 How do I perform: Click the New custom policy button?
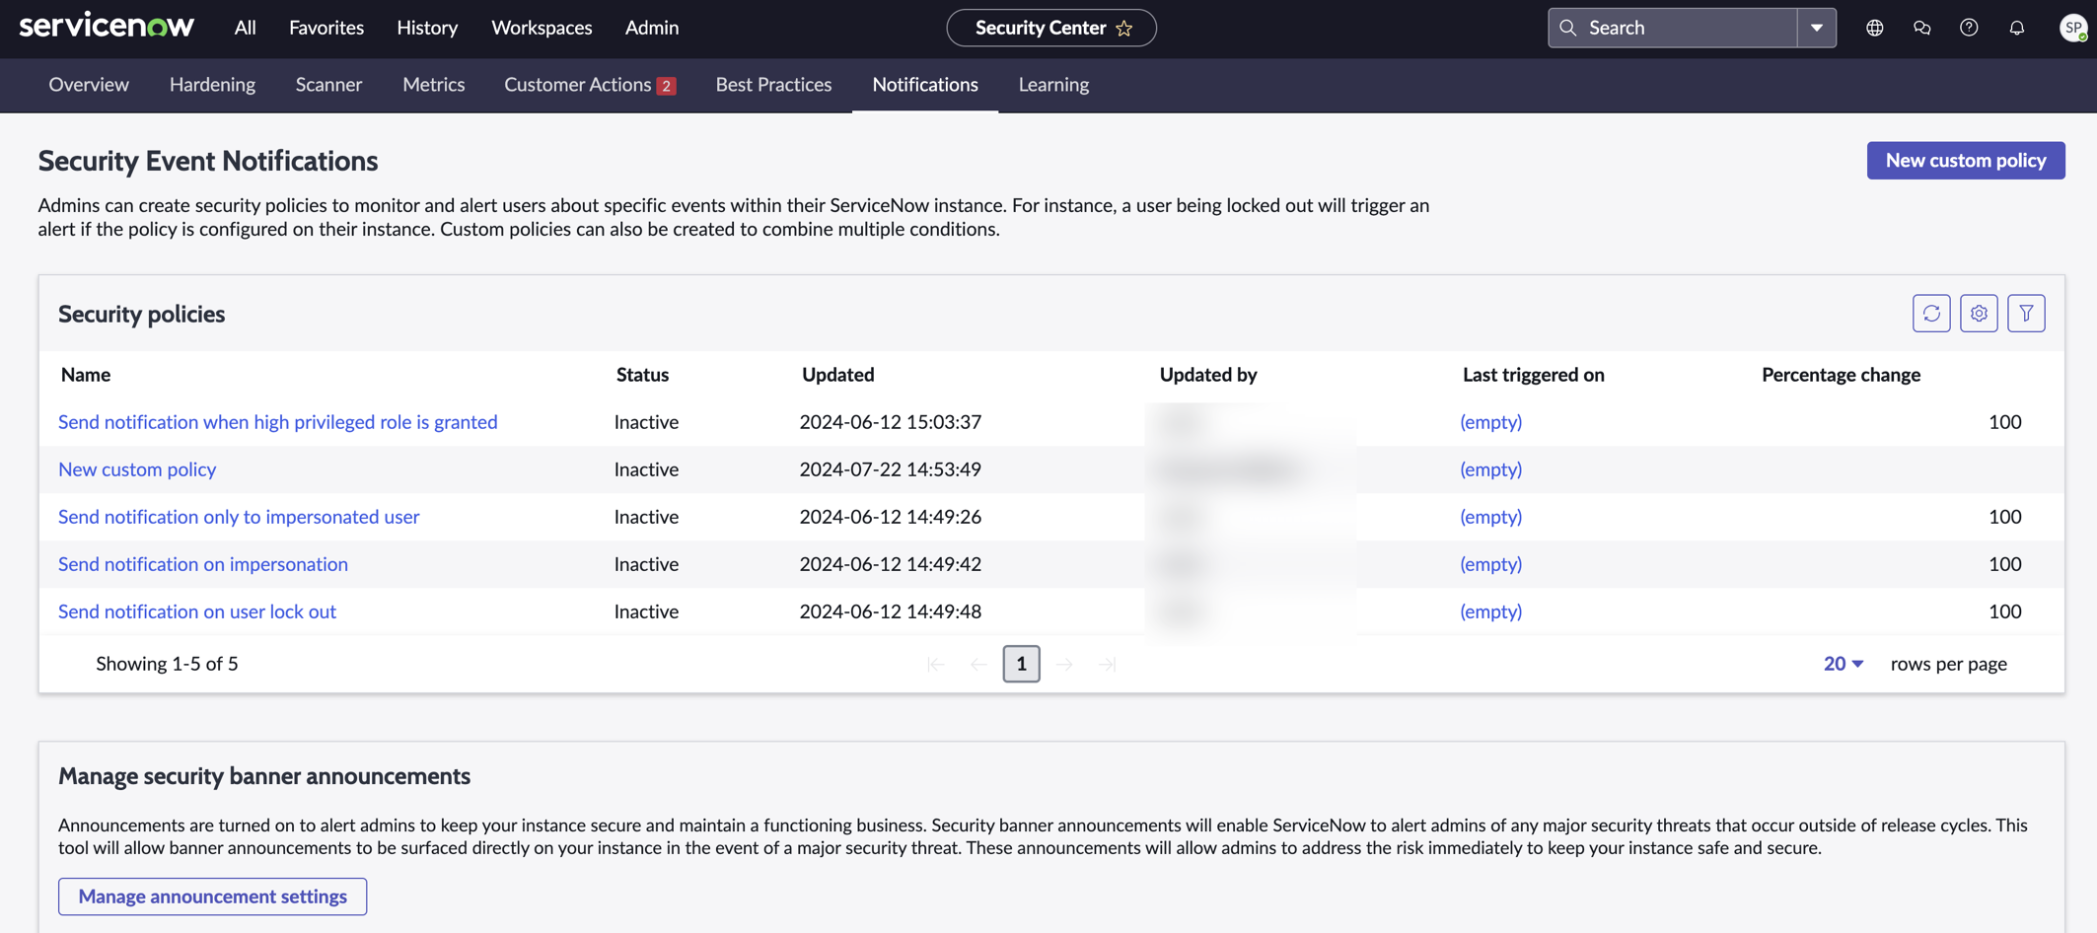[1966, 161]
